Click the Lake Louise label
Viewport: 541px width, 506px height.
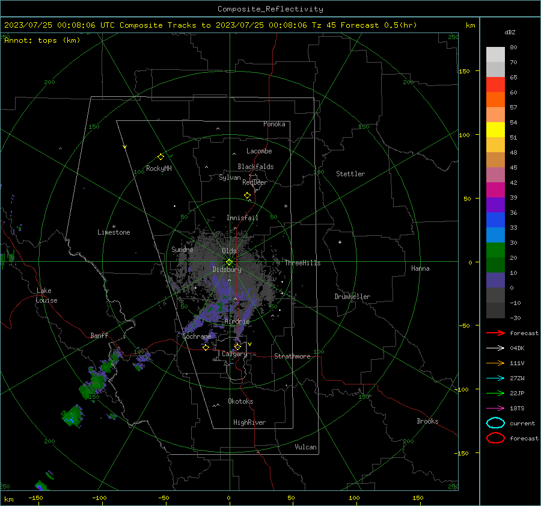point(46,295)
